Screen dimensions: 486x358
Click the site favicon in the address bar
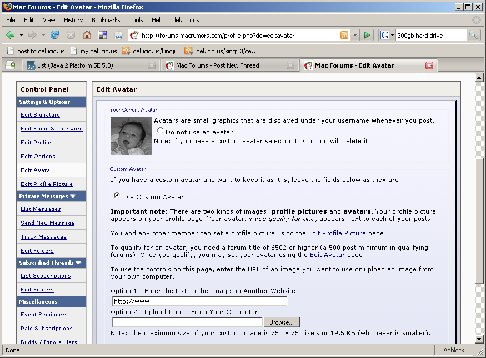point(134,36)
